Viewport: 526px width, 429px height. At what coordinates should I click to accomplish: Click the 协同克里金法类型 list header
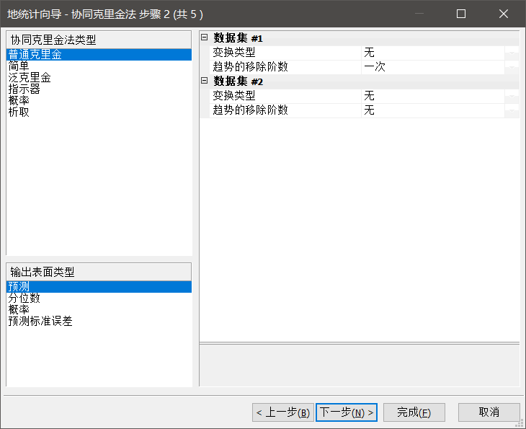tap(99, 40)
